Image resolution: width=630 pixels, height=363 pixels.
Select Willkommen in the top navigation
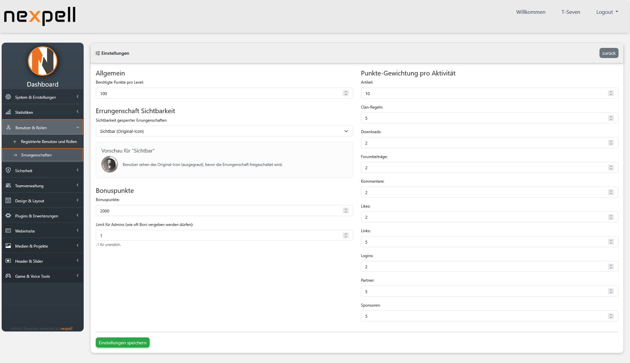(x=531, y=12)
